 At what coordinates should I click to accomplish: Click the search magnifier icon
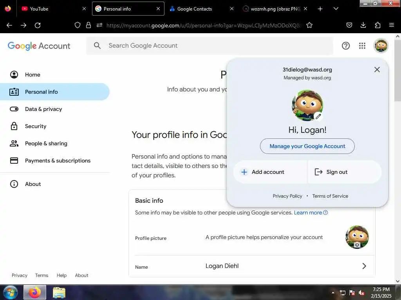pos(97,46)
